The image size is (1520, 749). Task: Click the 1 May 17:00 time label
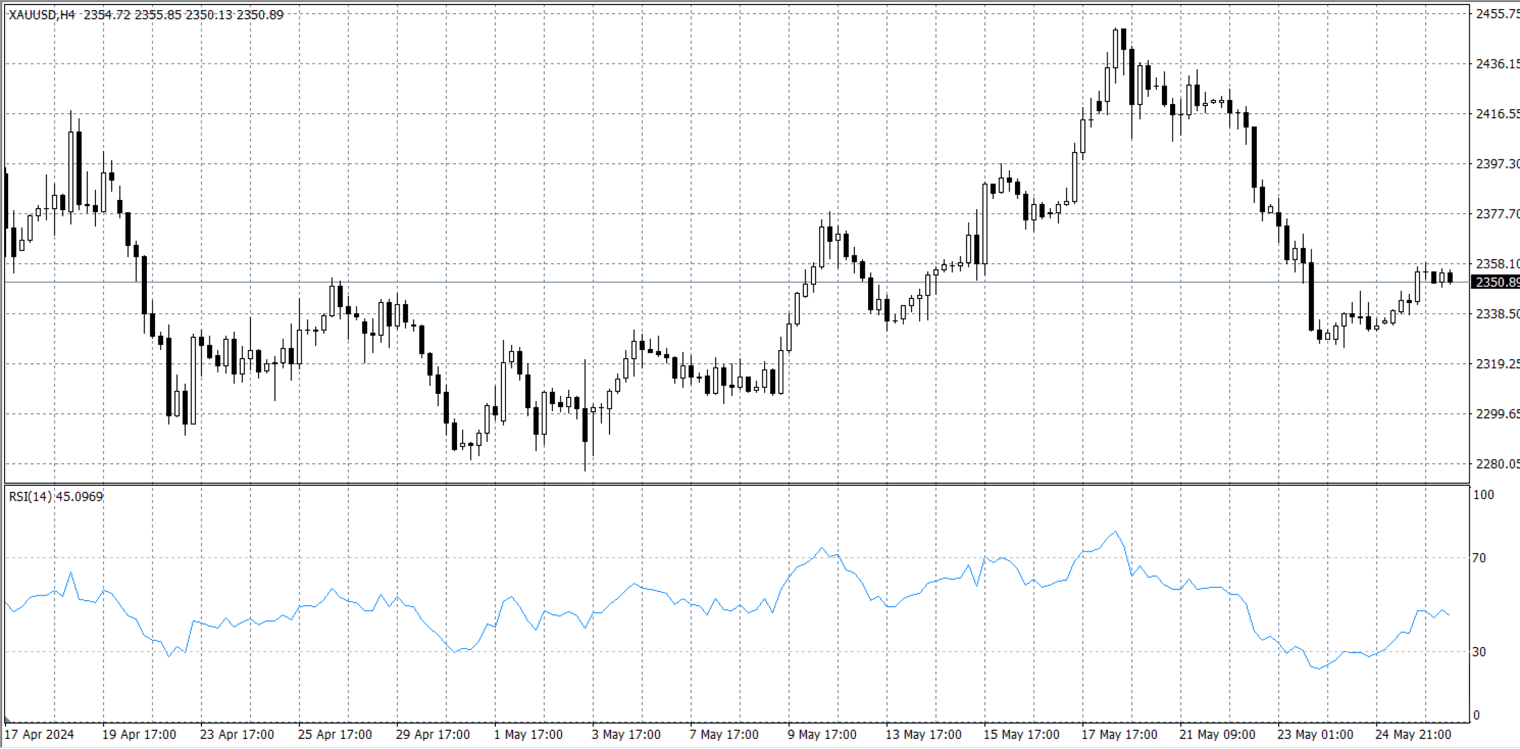click(x=528, y=734)
